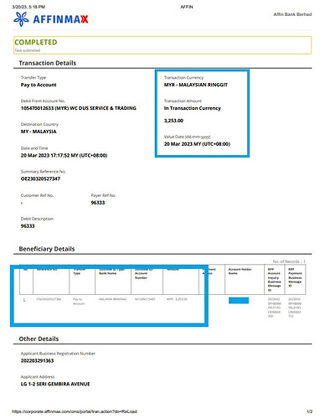
Task: Select the MYR - MALAYSIAN RINGGIT currency text
Action: 196,85
